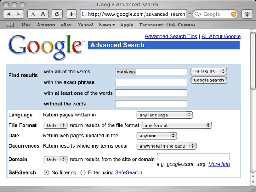The width and height of the screenshot is (256, 192).
Task: Click the scrollbar up arrow
Action: [253, 176]
